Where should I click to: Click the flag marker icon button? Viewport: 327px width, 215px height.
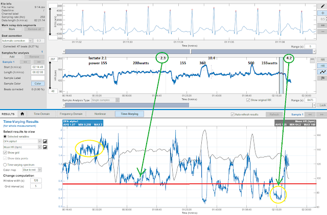coord(322,78)
